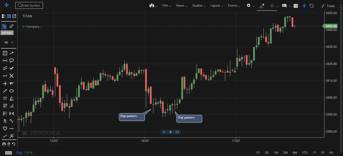
Task: Select the horizontal measure line tool
Action: [x=5, y=61]
